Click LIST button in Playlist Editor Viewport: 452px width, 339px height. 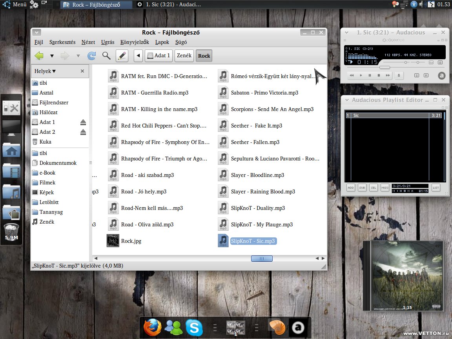click(x=436, y=188)
